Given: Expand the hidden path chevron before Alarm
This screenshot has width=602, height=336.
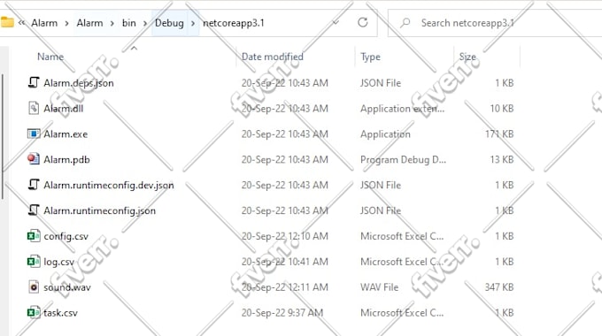Looking at the screenshot, I should click(22, 23).
